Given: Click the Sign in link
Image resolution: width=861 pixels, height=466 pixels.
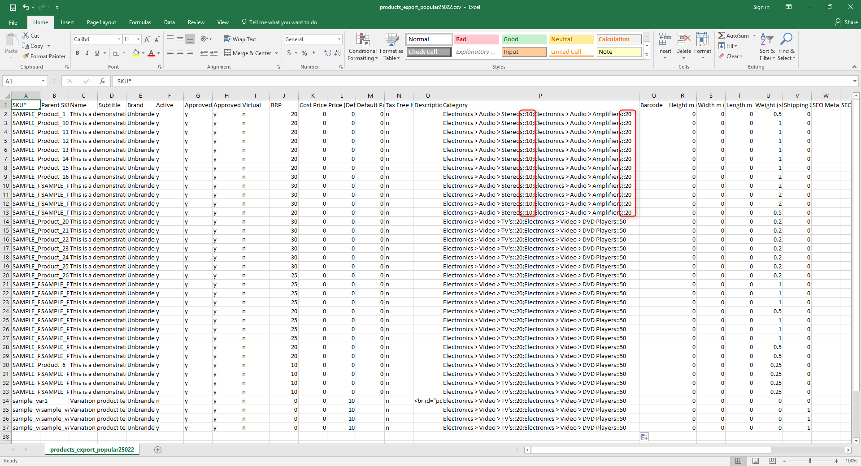Looking at the screenshot, I should click(761, 7).
